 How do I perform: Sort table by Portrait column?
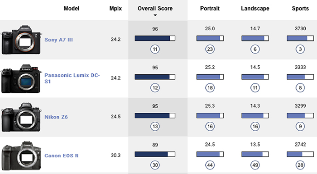pyautogui.click(x=210, y=9)
